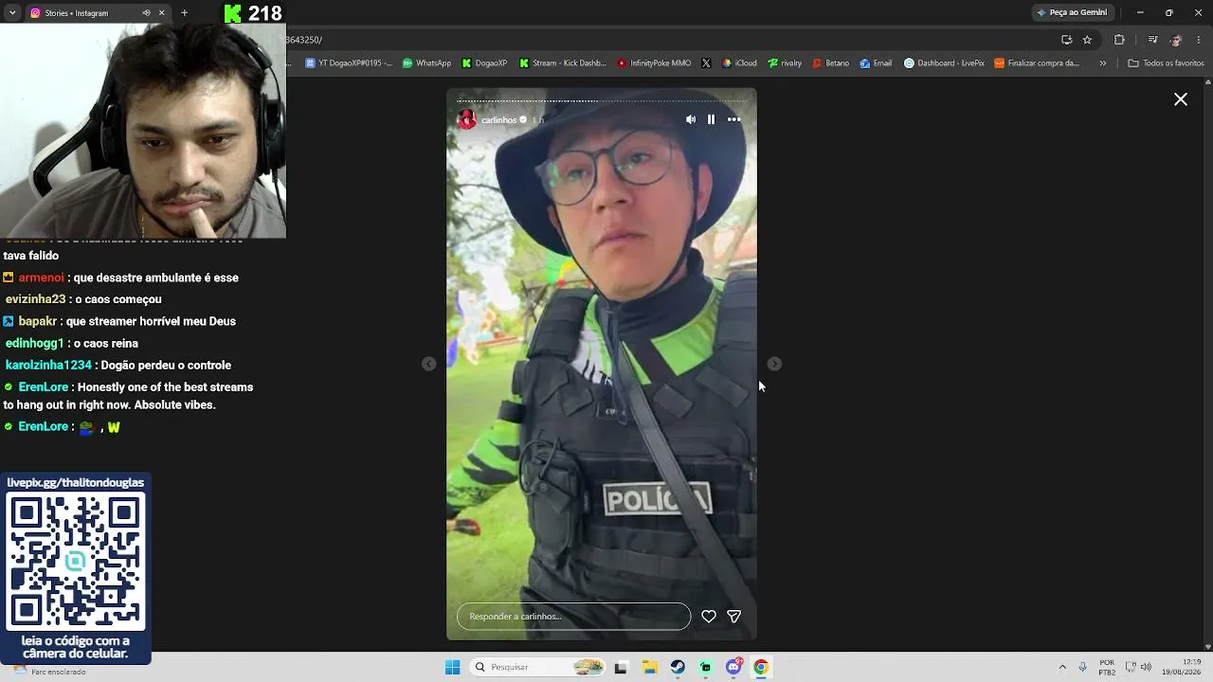Open the Chrome profile avatar

click(1176, 40)
